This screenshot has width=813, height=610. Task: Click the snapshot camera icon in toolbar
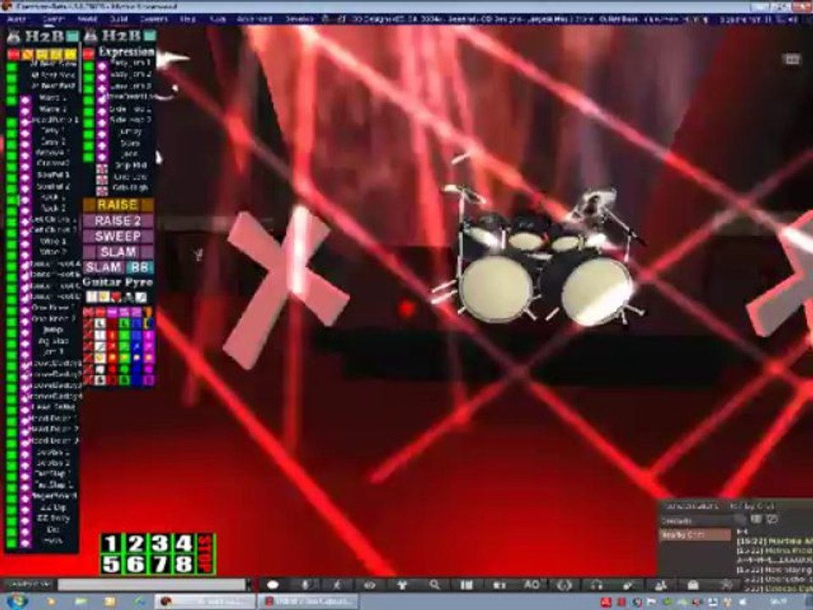coord(500,585)
